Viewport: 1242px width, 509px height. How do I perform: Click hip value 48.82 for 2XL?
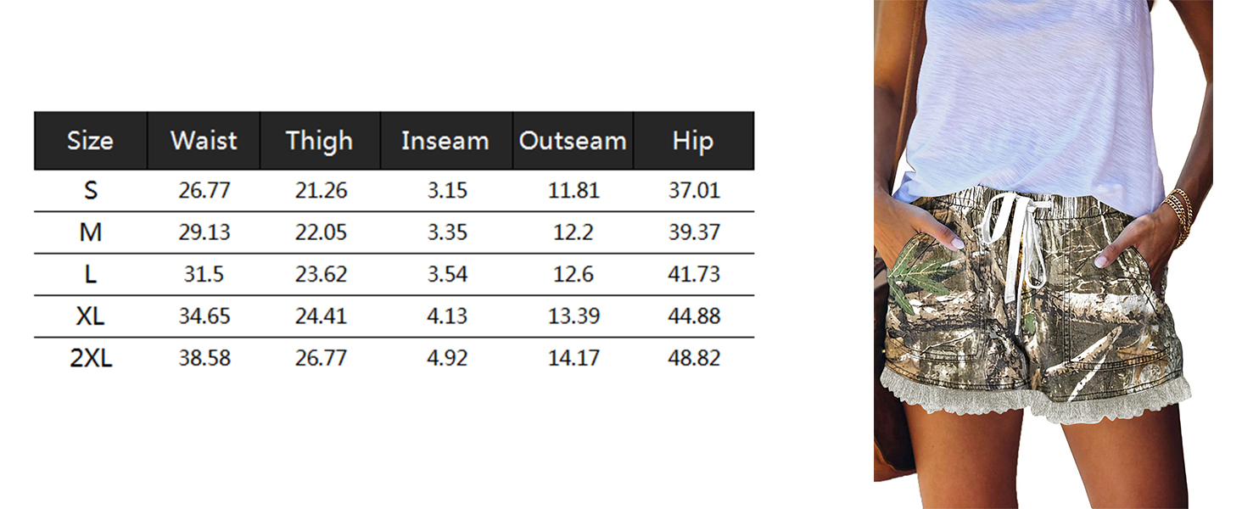pyautogui.click(x=694, y=359)
